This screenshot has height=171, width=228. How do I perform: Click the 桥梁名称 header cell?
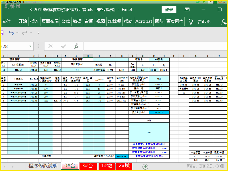point(77,60)
